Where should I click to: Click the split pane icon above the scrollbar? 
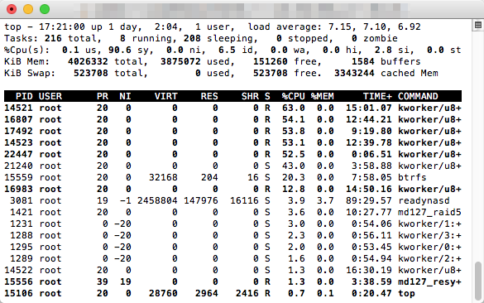(x=478, y=26)
